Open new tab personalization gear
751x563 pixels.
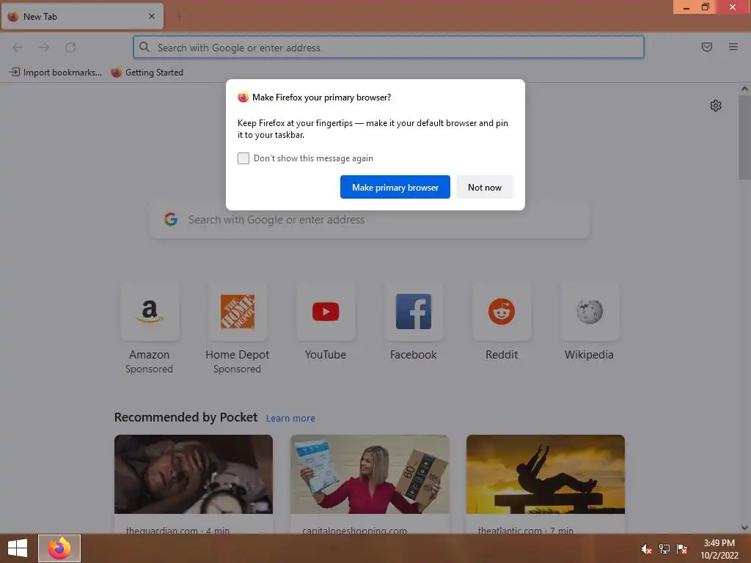(x=716, y=106)
